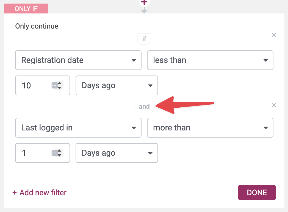Click the autofill dots icon in the 10 field
288x212 pixels.
click(54, 85)
